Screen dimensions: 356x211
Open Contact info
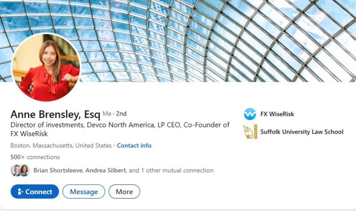coord(134,146)
